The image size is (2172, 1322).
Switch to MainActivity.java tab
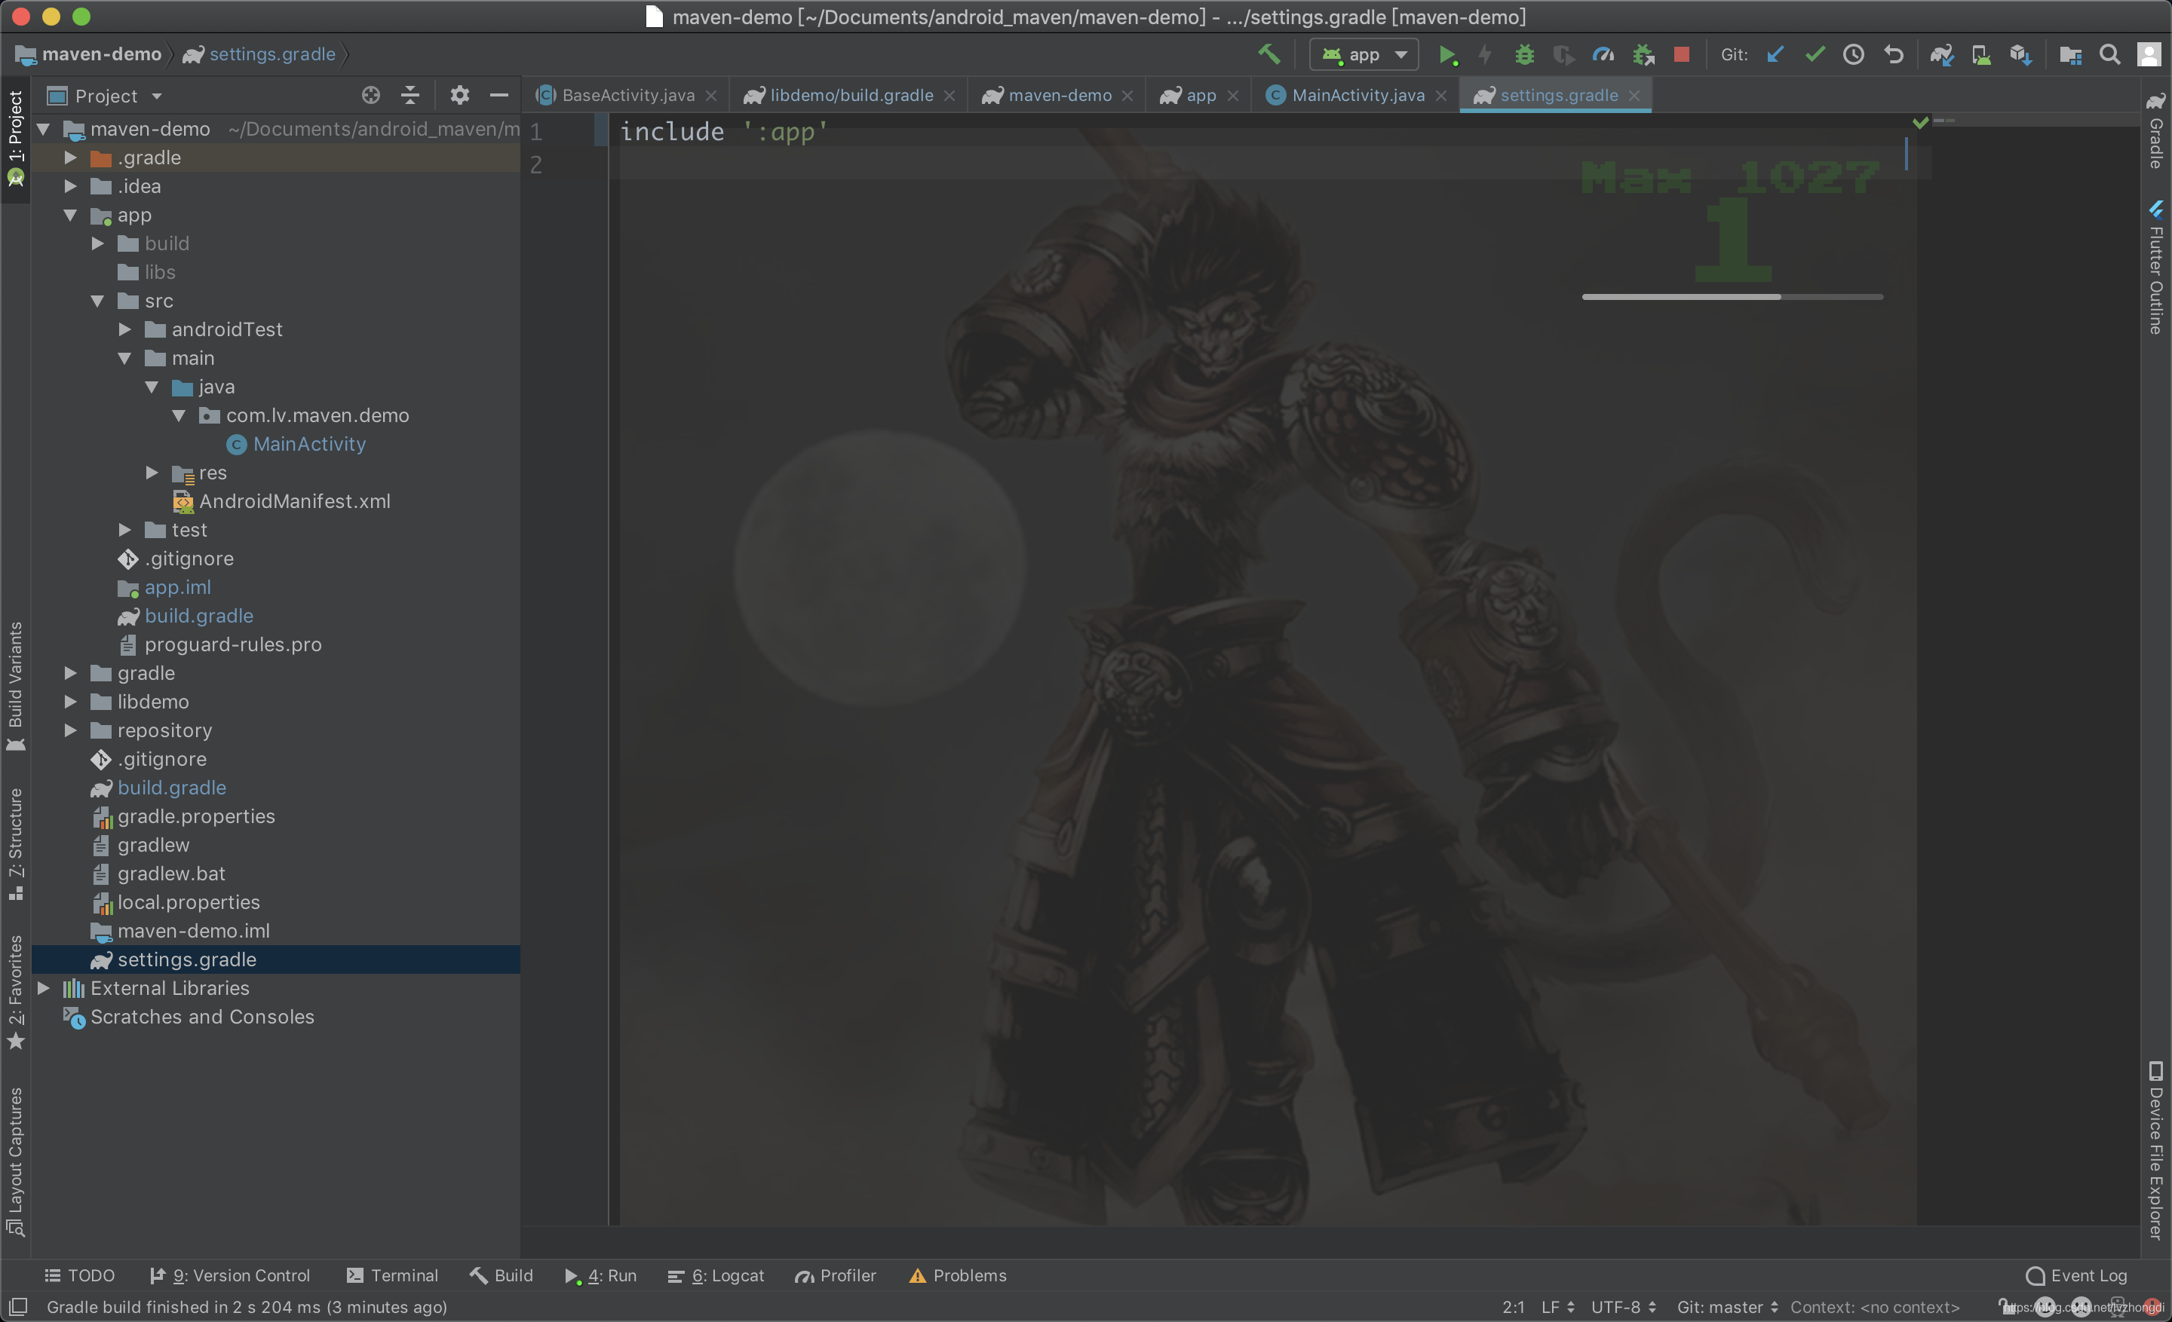[x=1356, y=95]
